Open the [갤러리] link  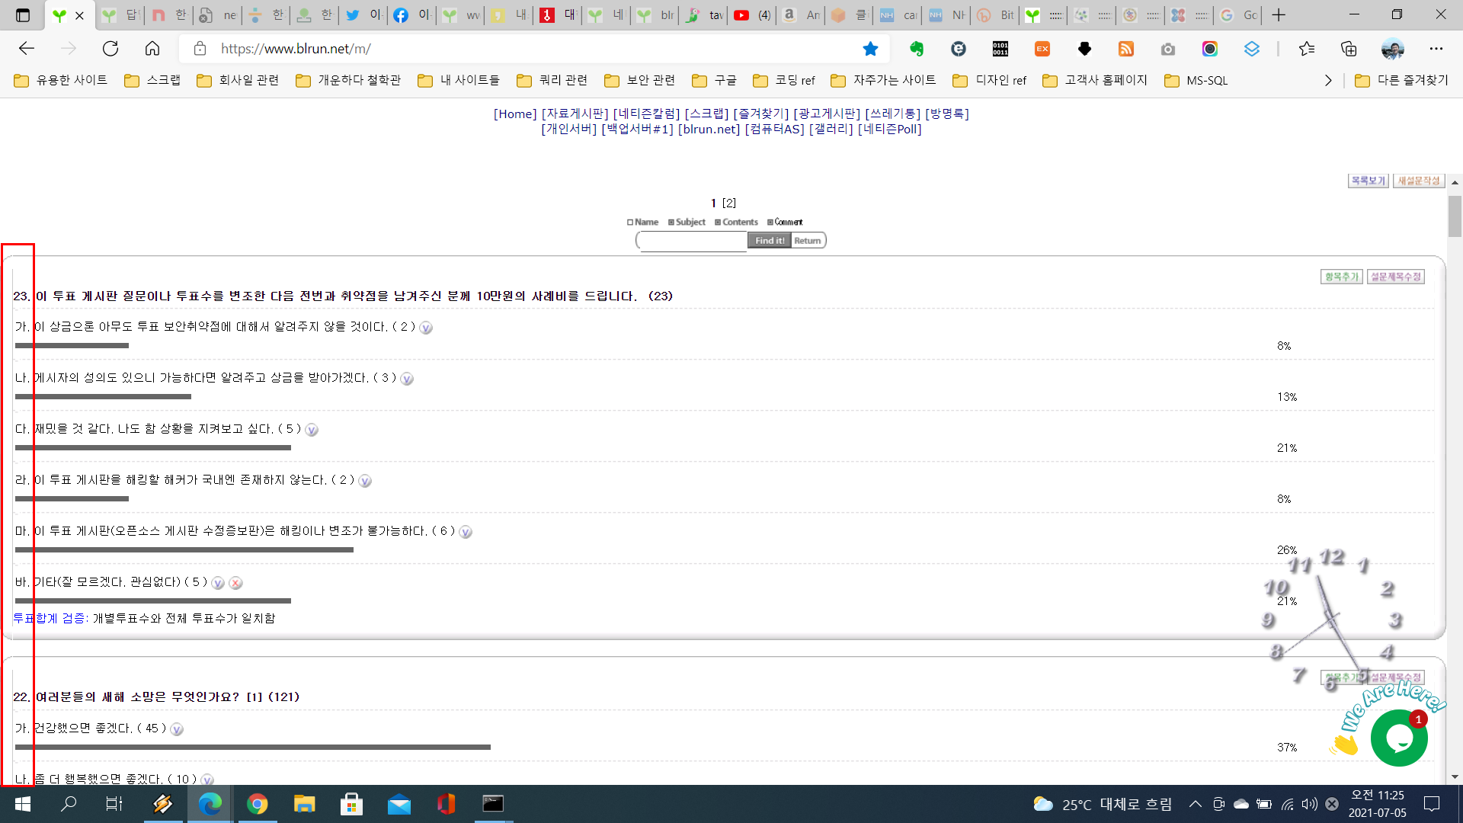tap(831, 129)
